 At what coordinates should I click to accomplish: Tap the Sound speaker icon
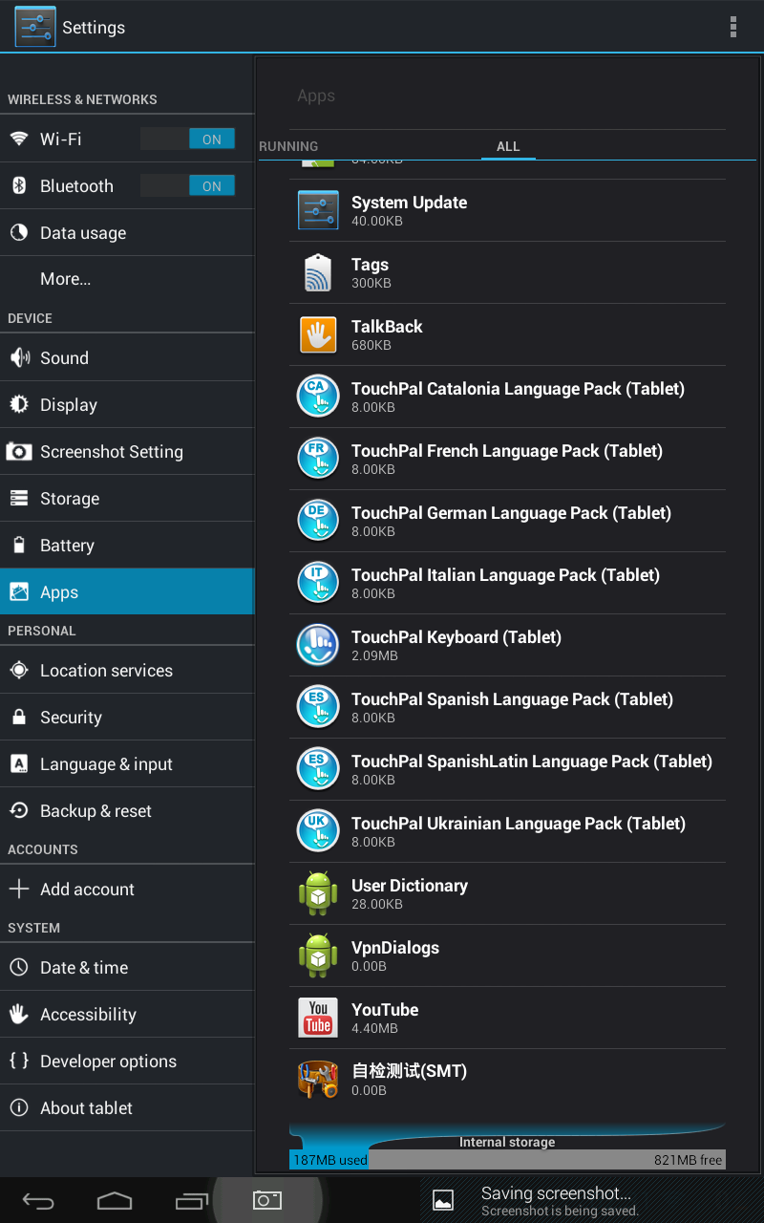[x=19, y=357]
